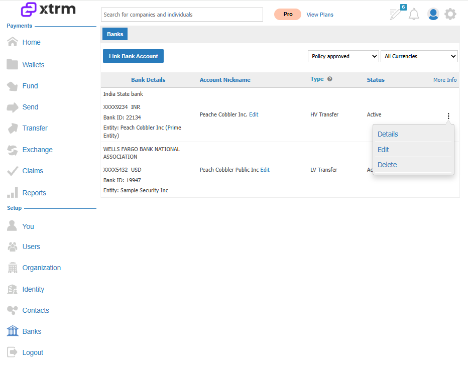Click the search companies and individuals field
468x368 pixels.
(x=182, y=15)
